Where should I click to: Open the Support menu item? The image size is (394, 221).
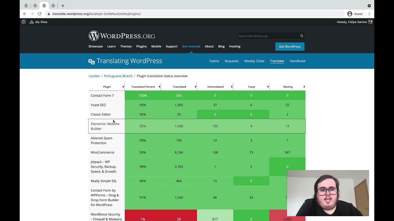(171, 46)
